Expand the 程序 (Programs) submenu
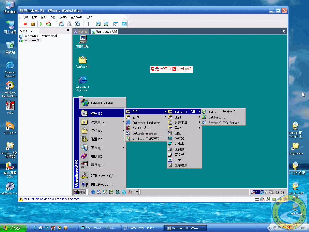This screenshot has height=232, width=309. (103, 113)
